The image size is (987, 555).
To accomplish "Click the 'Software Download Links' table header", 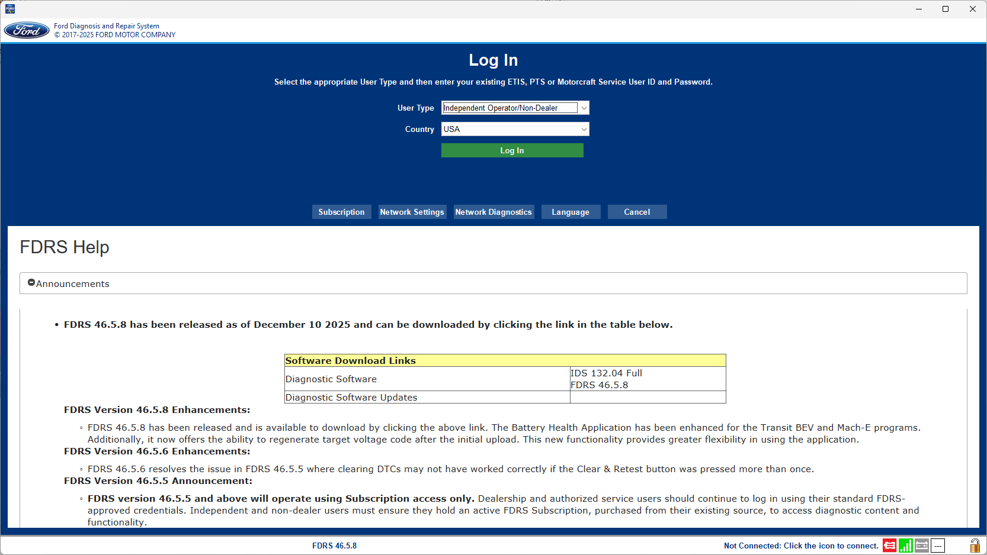I will coord(505,360).
